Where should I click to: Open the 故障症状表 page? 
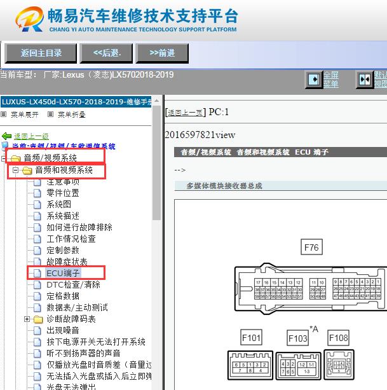[x=67, y=261]
